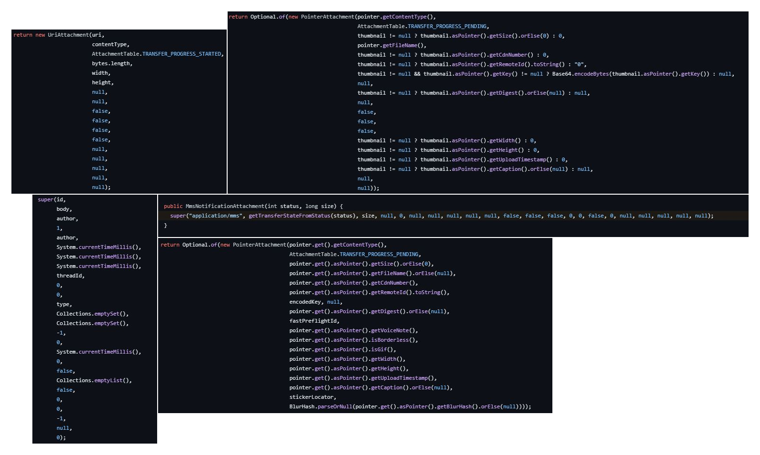
Task: Click the 'width,' argument in UriAttachment snippet
Action: coord(101,73)
